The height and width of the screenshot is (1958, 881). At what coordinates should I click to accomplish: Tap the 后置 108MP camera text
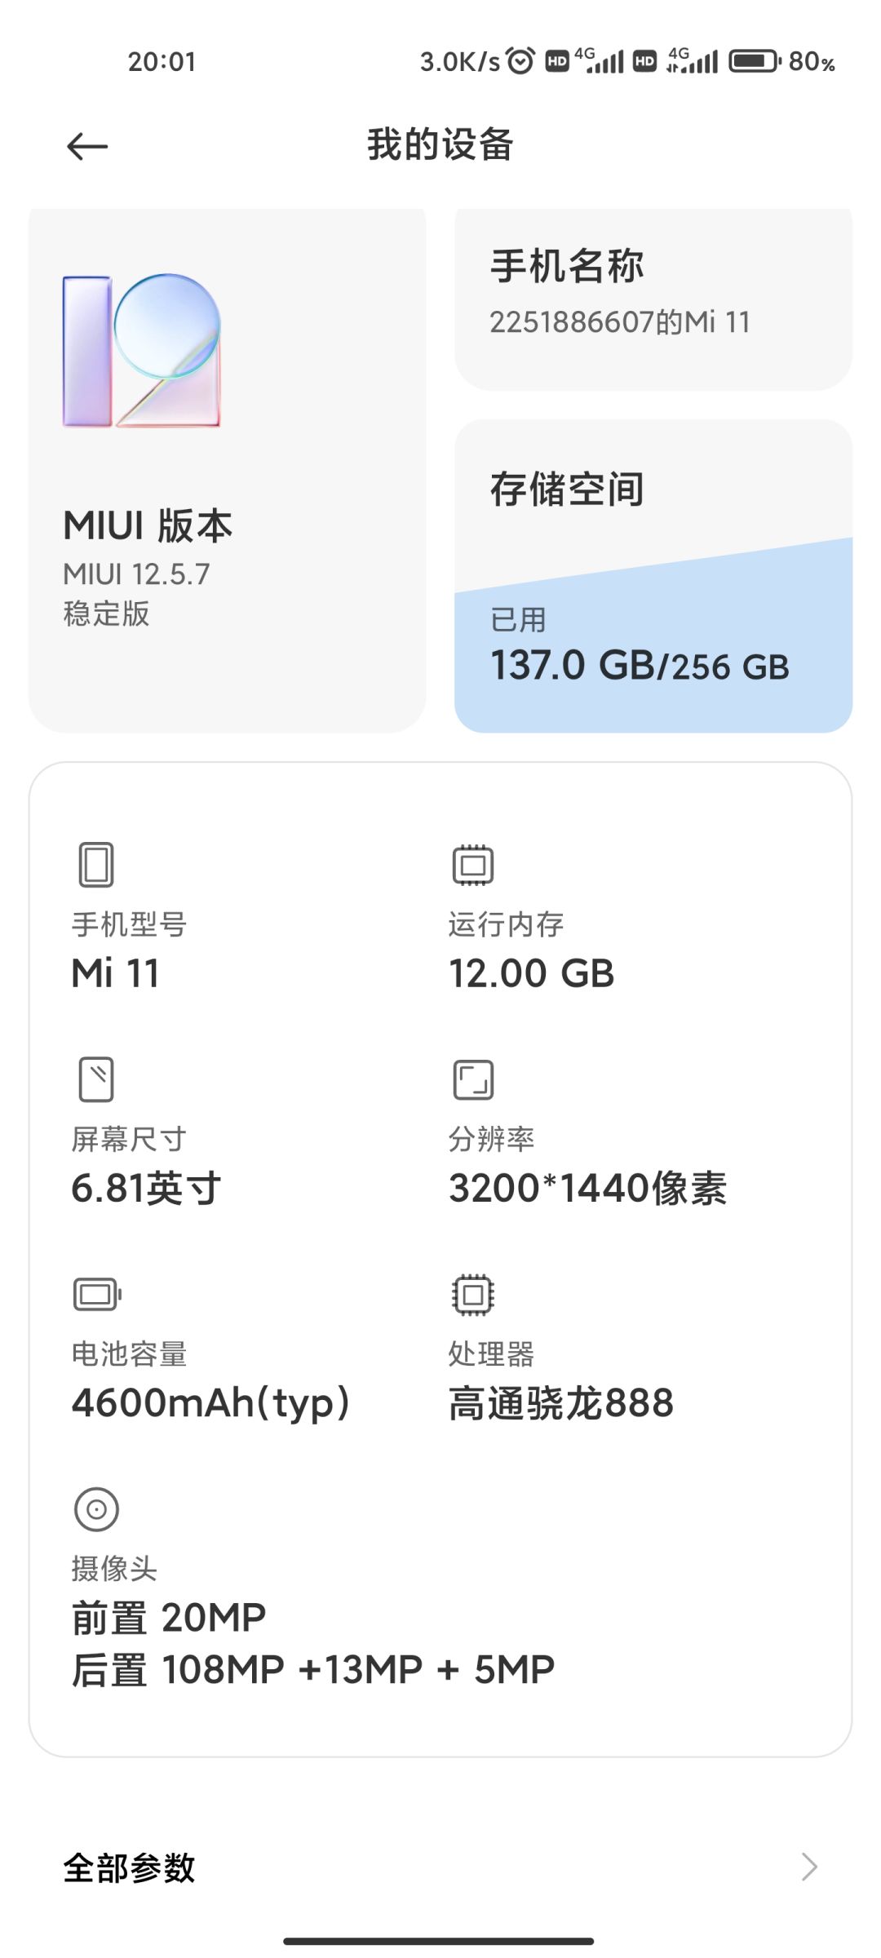[x=313, y=1669]
